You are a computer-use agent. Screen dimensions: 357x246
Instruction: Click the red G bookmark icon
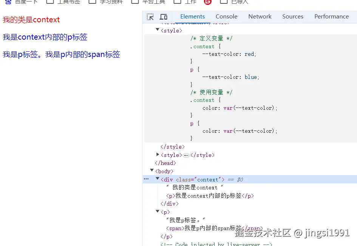pyautogui.click(x=208, y=2)
